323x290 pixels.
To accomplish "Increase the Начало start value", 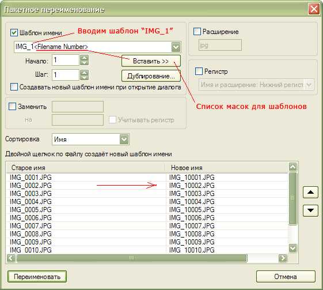I will (x=84, y=58).
